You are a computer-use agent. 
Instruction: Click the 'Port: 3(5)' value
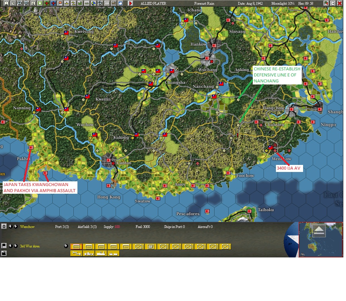pos(62,227)
